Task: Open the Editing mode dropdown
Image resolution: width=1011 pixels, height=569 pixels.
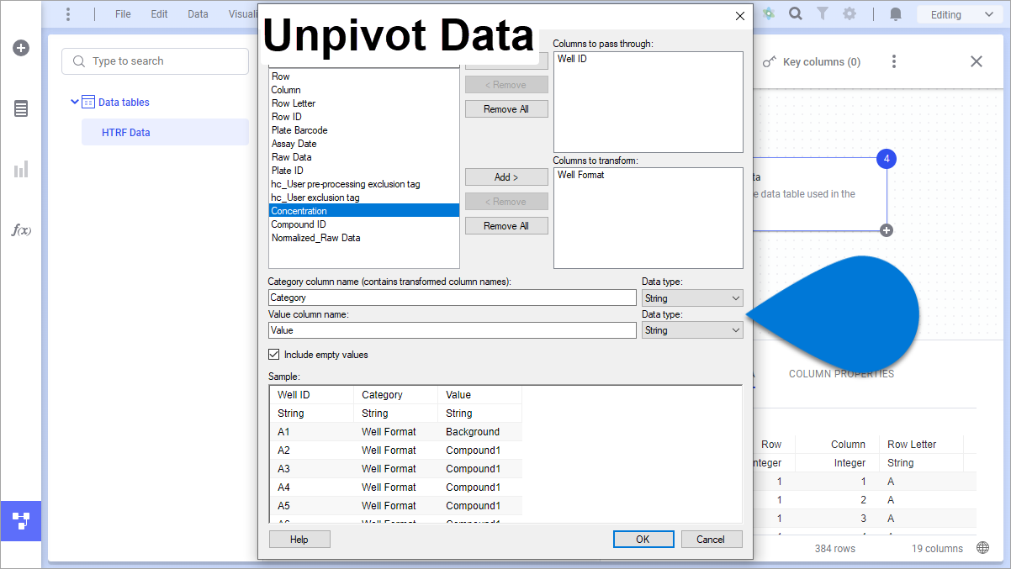Action: point(961,14)
